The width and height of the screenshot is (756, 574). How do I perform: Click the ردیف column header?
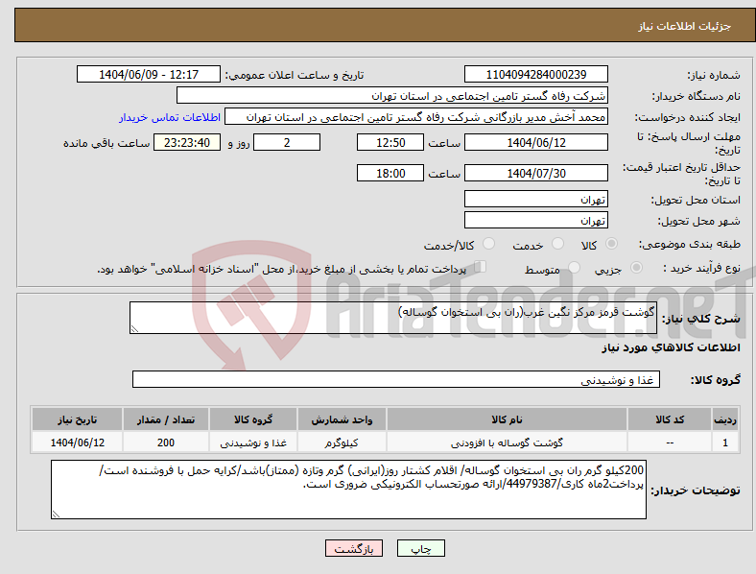(x=724, y=419)
